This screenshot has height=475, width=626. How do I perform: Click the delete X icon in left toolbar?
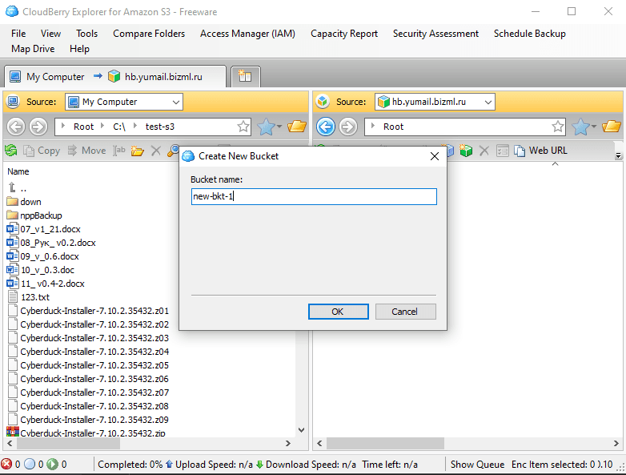coord(156,151)
